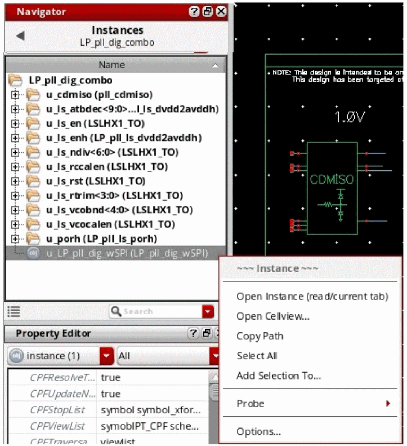Click the u_cdmiso folder icon
This screenshot has width=407, height=446.
pos(33,95)
